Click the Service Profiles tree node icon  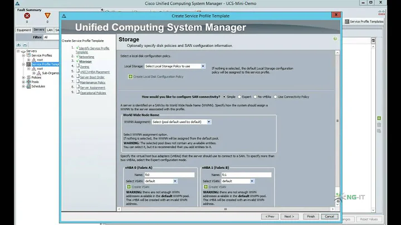(28, 55)
